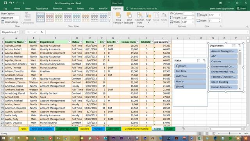250x141 pixels.
Task: Select Half-Time in the Status slicer
Action: pyautogui.click(x=190, y=76)
